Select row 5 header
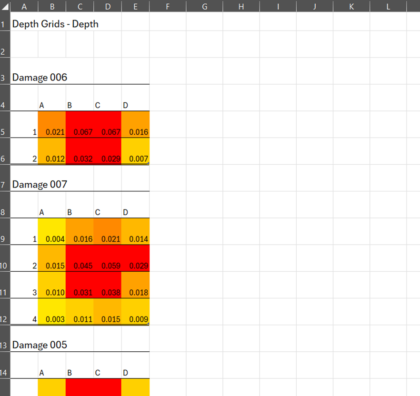This screenshot has height=396, width=420. click(5, 125)
